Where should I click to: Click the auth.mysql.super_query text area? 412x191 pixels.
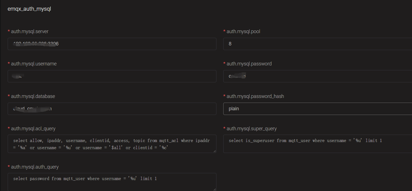coord(317,144)
